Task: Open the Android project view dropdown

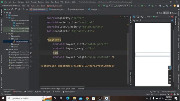Action: (7, 9)
